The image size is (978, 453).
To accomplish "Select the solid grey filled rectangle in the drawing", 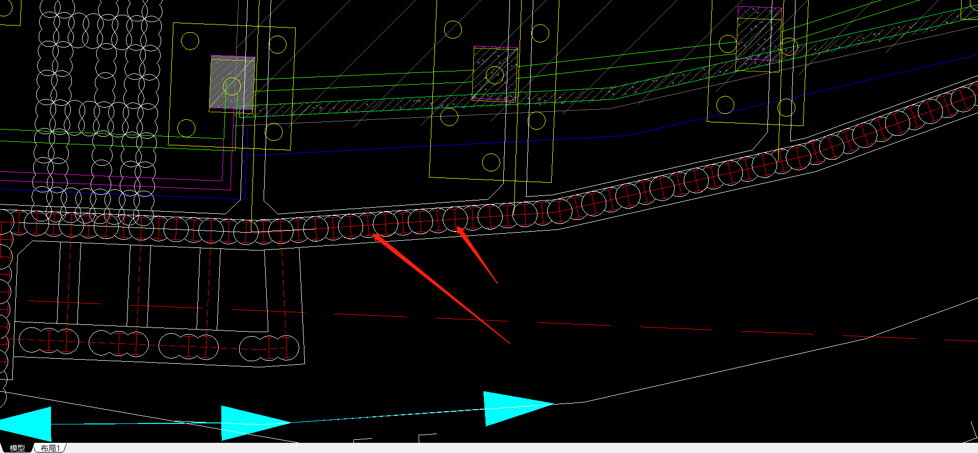I will click(233, 83).
